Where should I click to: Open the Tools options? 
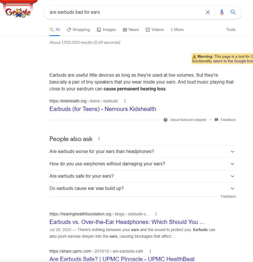(x=231, y=29)
